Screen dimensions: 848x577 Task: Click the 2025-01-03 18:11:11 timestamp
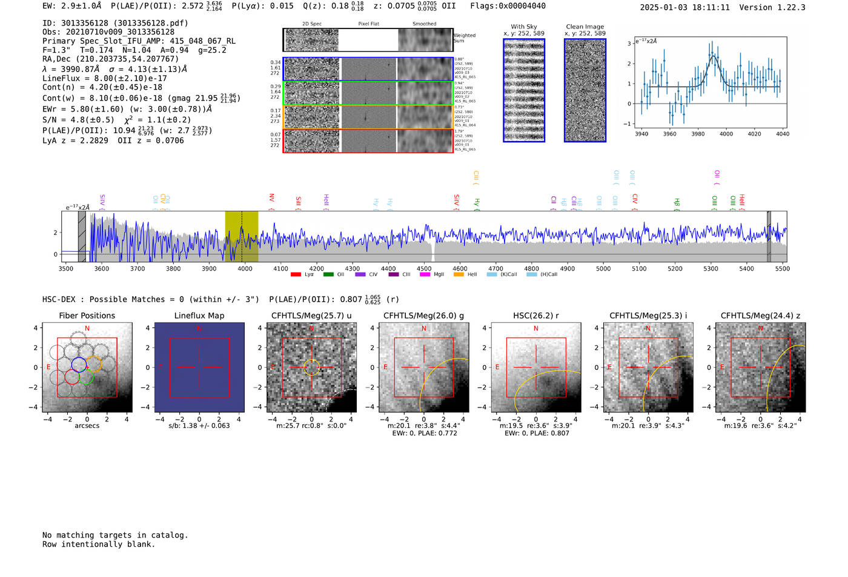[x=685, y=7]
